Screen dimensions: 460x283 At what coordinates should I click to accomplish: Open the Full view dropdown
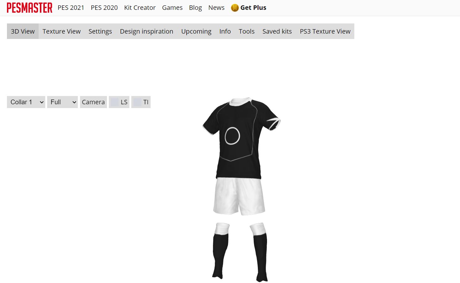coord(62,102)
